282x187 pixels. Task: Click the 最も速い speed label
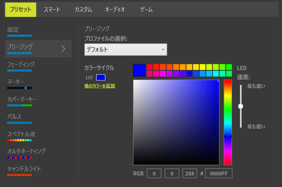point(256,86)
